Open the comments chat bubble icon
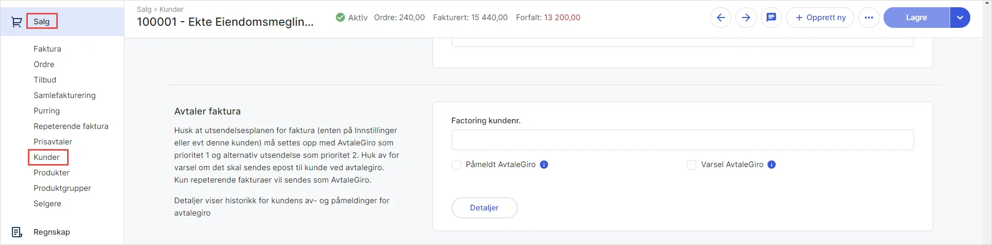The height and width of the screenshot is (245, 992). 771,18
